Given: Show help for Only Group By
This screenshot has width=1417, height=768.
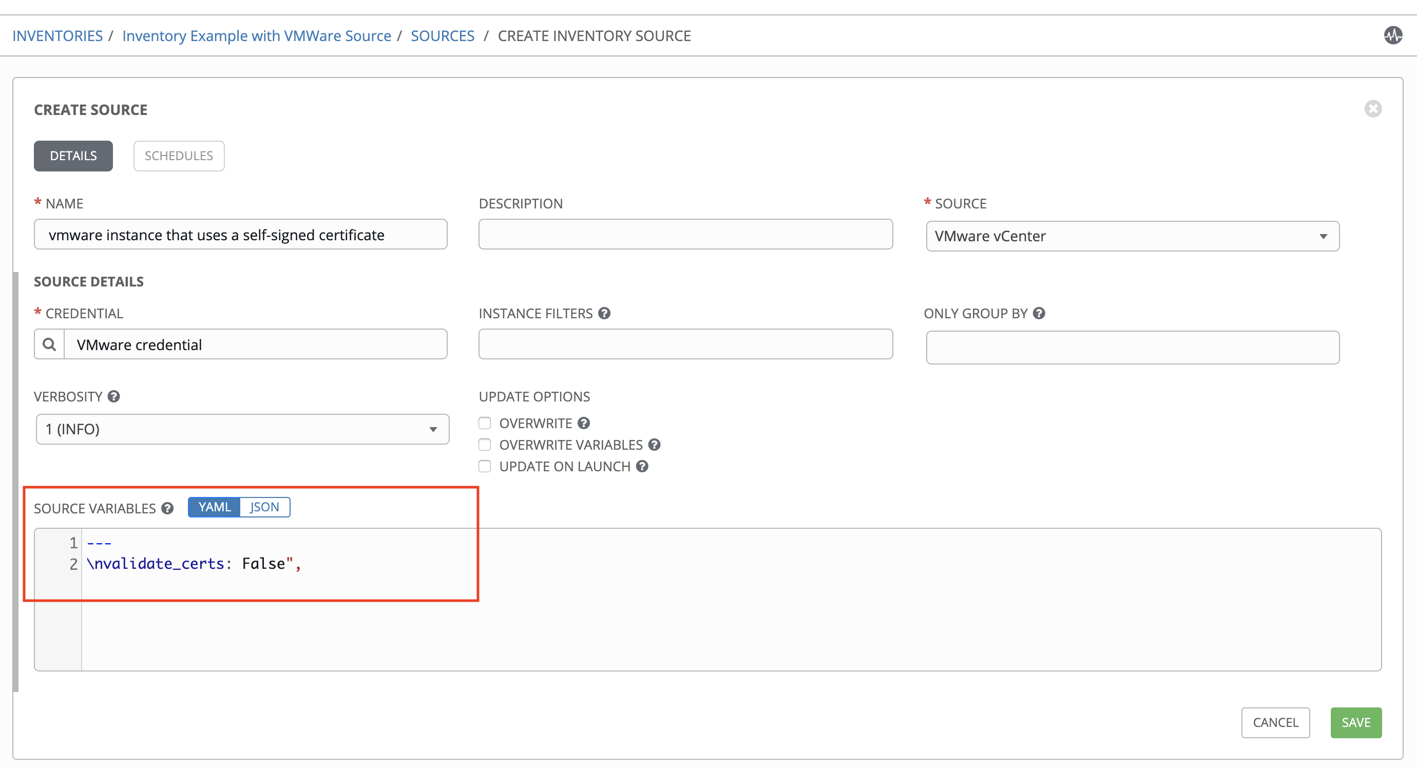Looking at the screenshot, I should tap(1039, 313).
